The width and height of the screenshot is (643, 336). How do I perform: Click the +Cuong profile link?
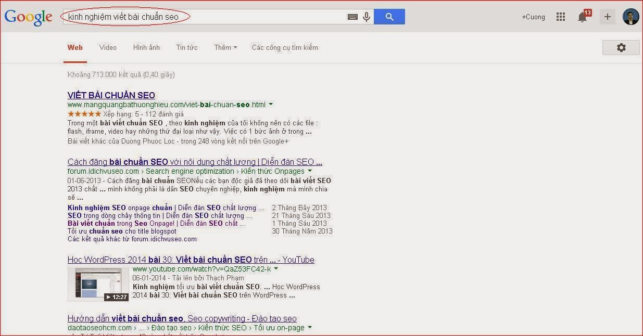pos(533,17)
